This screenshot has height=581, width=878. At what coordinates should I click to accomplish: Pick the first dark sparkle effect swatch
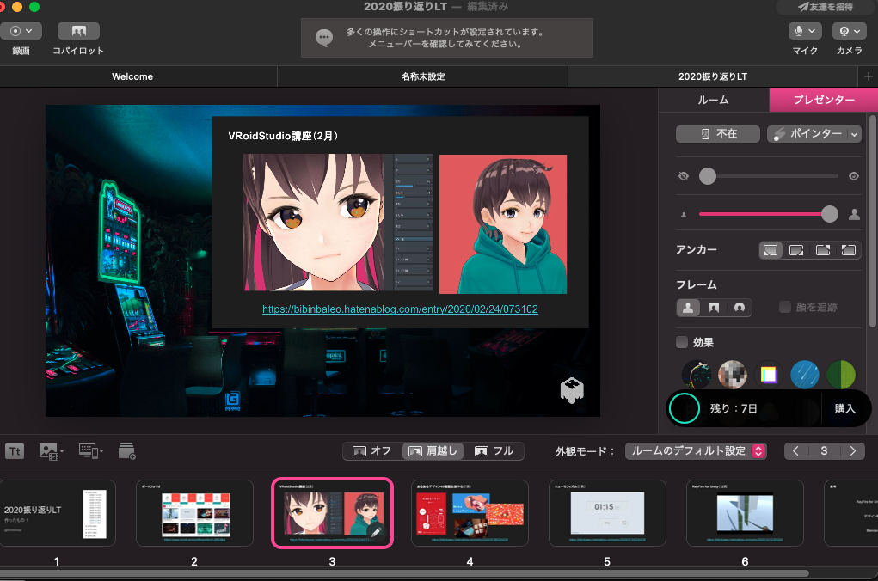tap(696, 375)
